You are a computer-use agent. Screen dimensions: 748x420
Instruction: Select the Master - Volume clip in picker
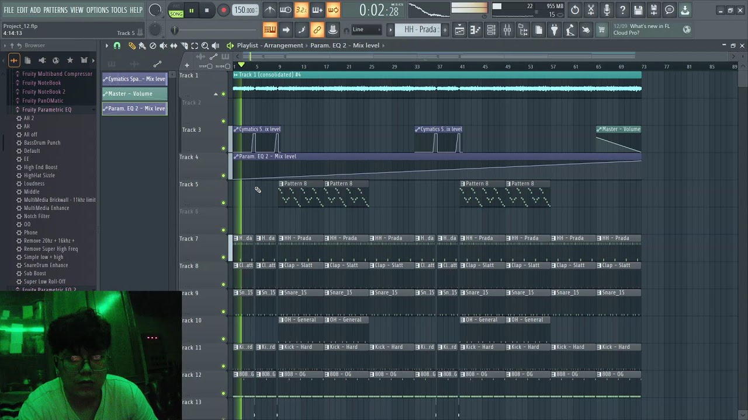tap(134, 93)
